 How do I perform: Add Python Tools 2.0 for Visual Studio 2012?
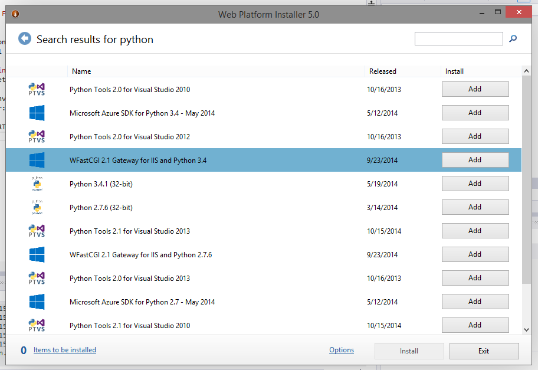coord(475,136)
